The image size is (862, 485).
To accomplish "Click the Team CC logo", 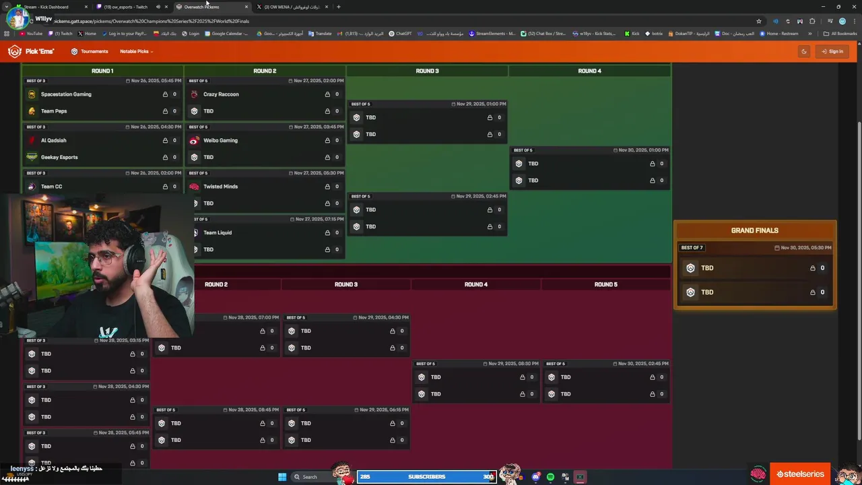I will click(x=32, y=187).
